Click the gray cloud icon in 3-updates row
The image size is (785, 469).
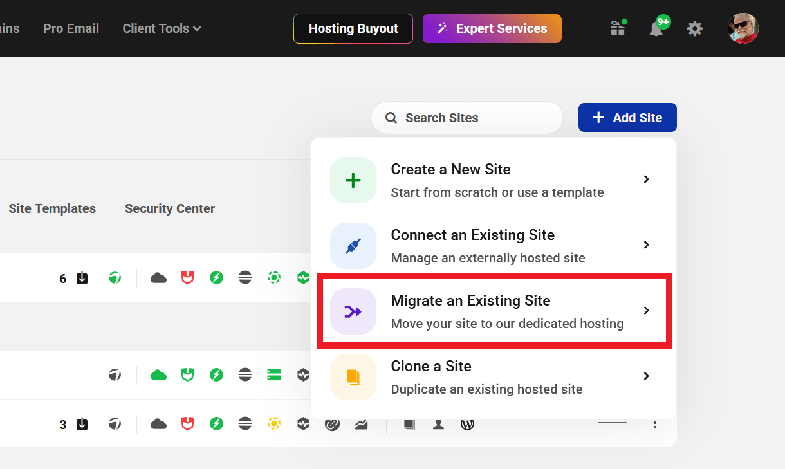158,424
